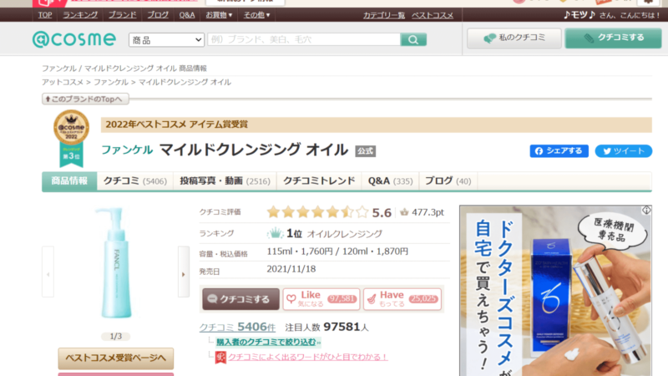Click the Twitter ツイート button
This screenshot has width=668, height=376.
pyautogui.click(x=623, y=151)
